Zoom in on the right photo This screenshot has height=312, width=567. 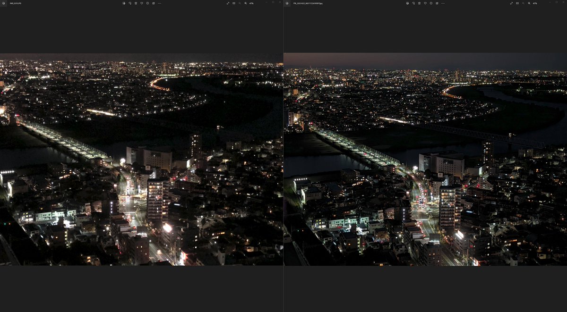pos(528,3)
